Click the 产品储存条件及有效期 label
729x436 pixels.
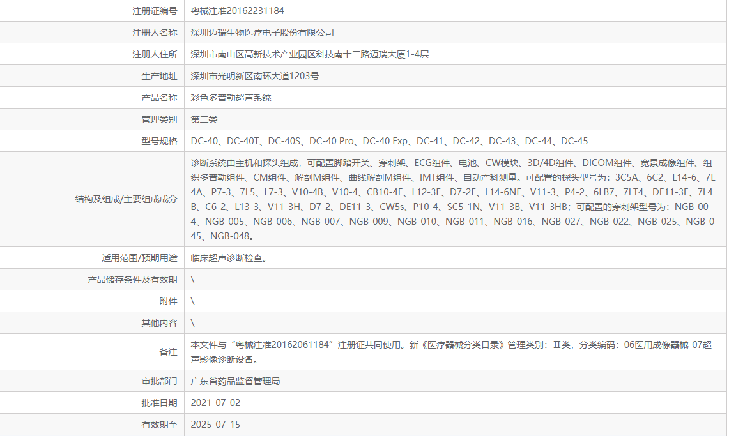click(132, 280)
